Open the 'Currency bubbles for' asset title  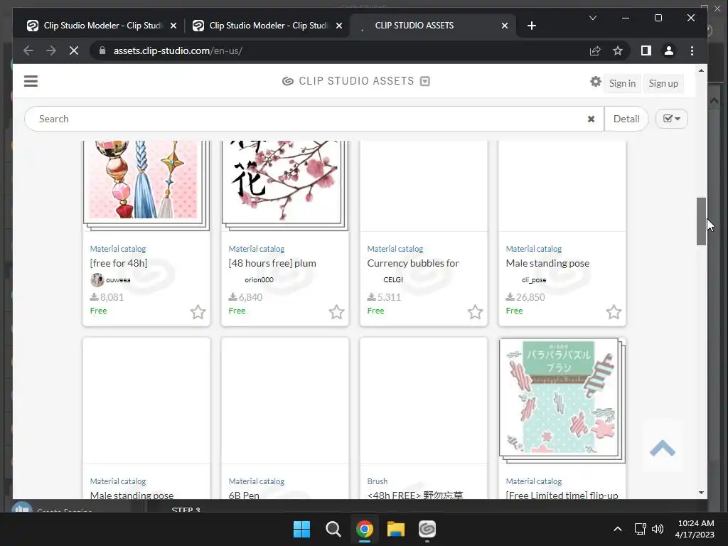pos(413,263)
